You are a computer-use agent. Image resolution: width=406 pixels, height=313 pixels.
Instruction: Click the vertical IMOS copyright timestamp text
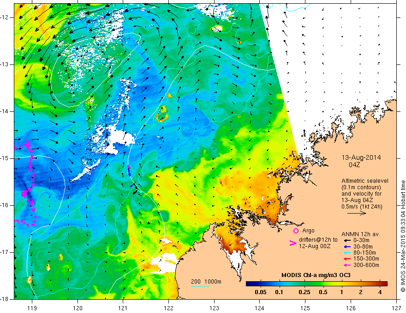(x=403, y=237)
